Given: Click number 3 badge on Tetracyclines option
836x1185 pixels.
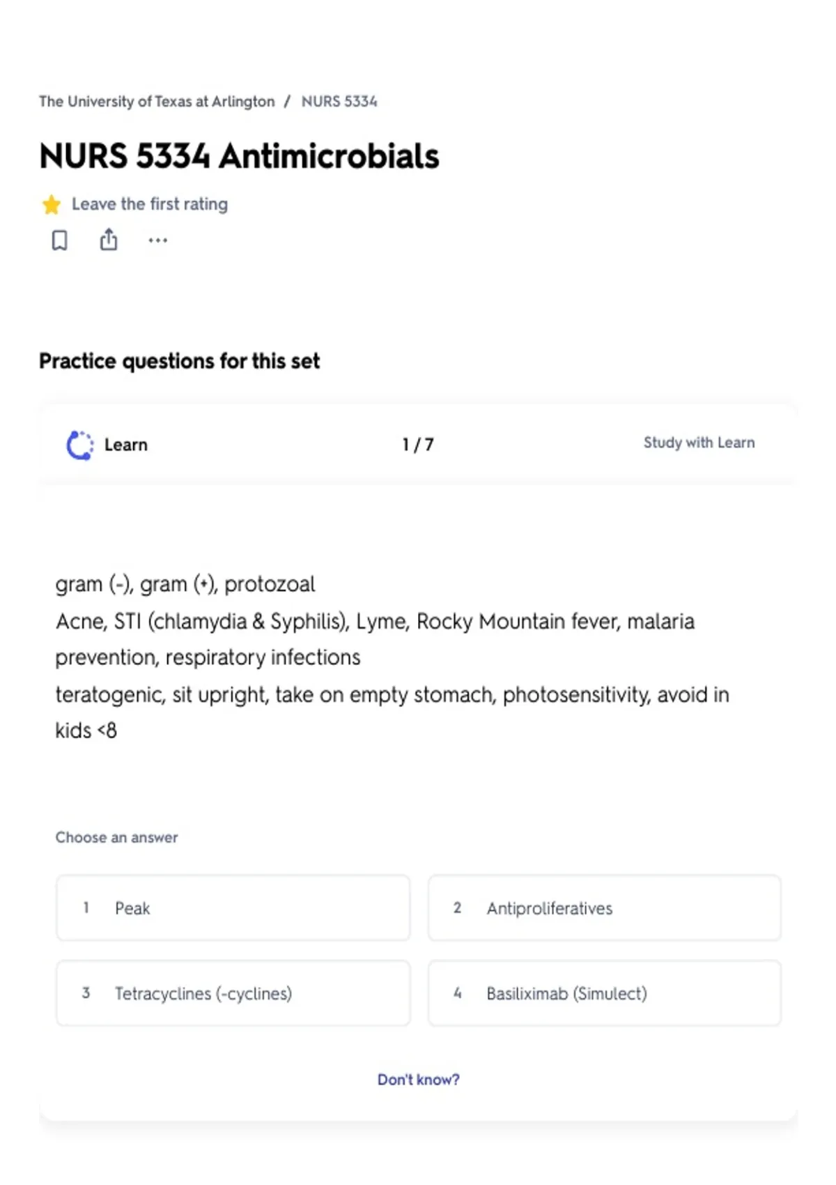Looking at the screenshot, I should click(86, 993).
